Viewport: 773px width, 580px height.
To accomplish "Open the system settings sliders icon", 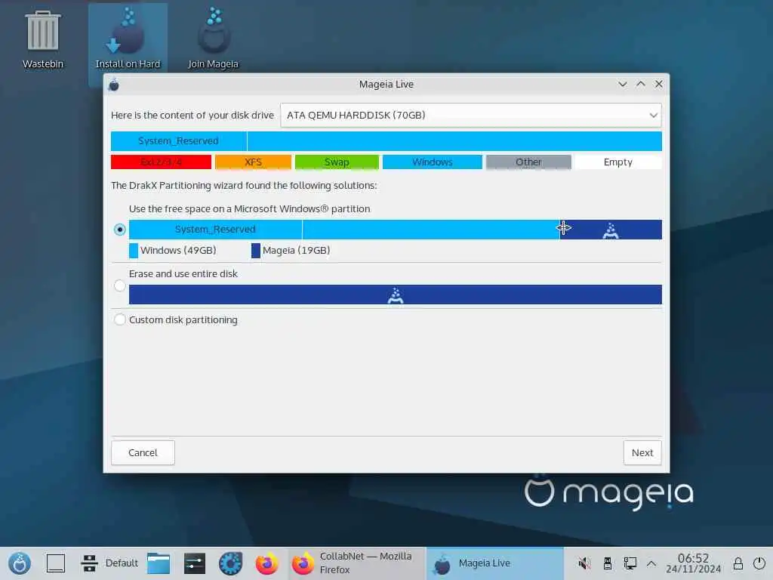I will 195,563.
